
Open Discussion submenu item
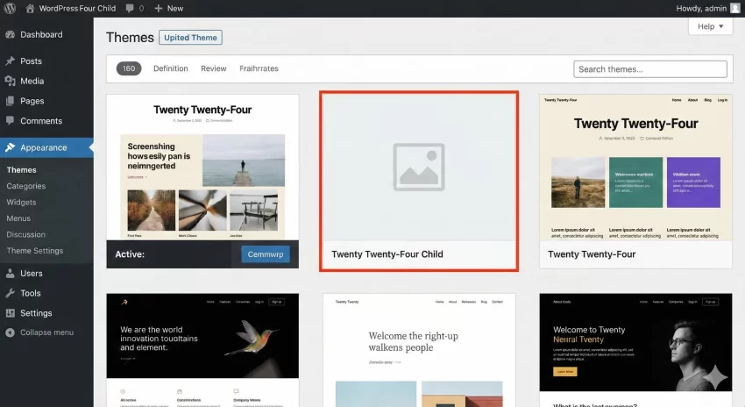pyautogui.click(x=26, y=234)
